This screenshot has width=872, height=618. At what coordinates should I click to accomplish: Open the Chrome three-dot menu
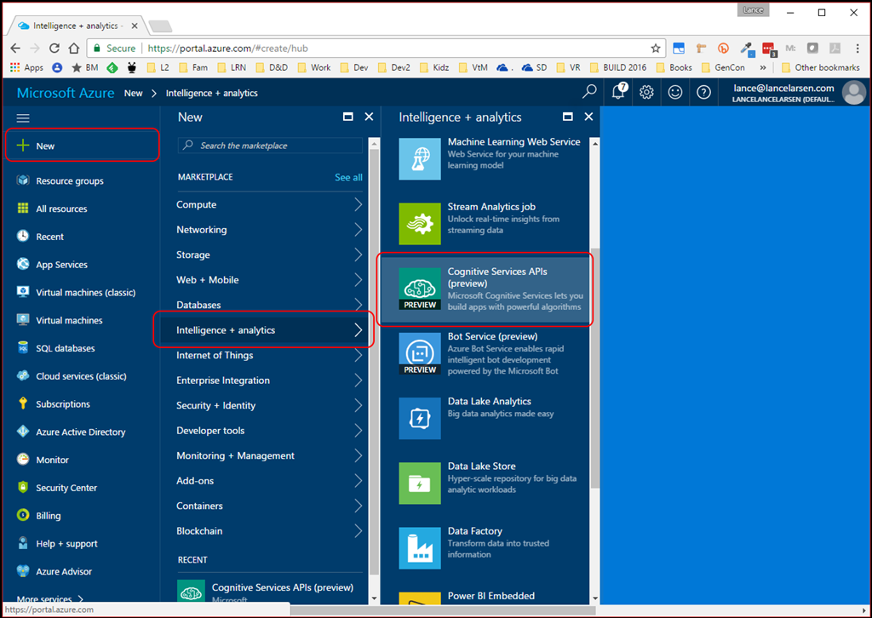tap(858, 49)
